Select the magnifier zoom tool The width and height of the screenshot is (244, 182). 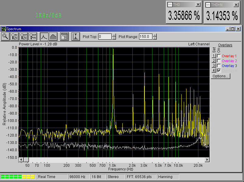pos(5,37)
